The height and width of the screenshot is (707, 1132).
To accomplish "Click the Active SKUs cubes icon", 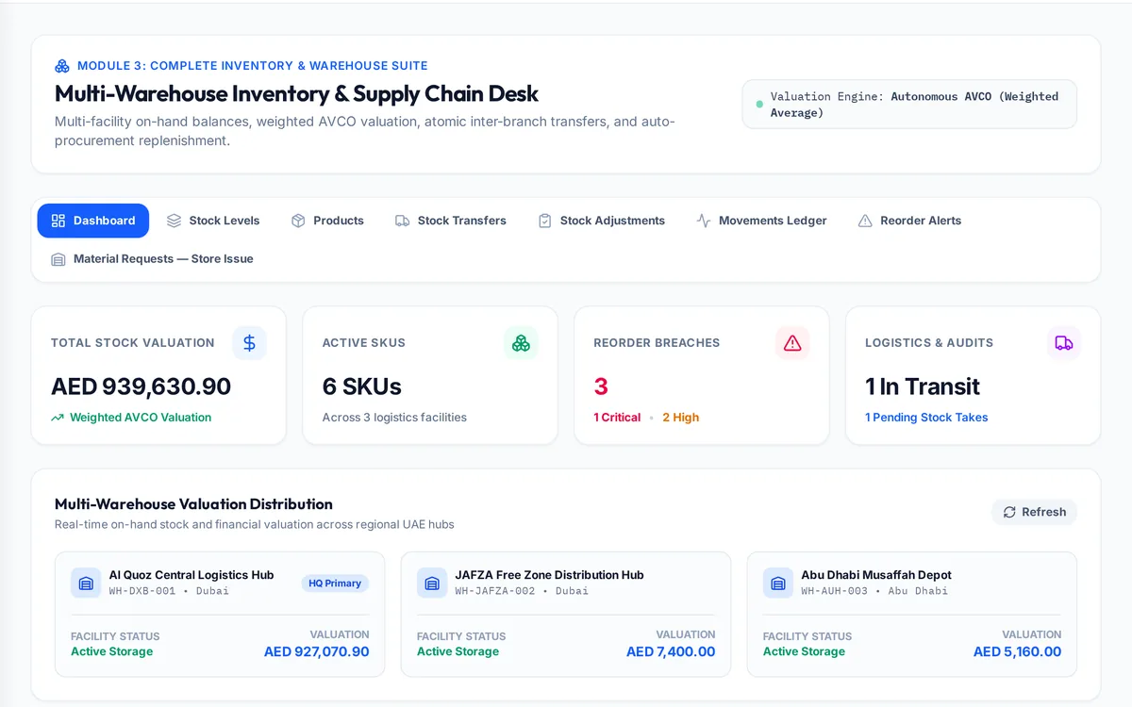I will [x=521, y=343].
